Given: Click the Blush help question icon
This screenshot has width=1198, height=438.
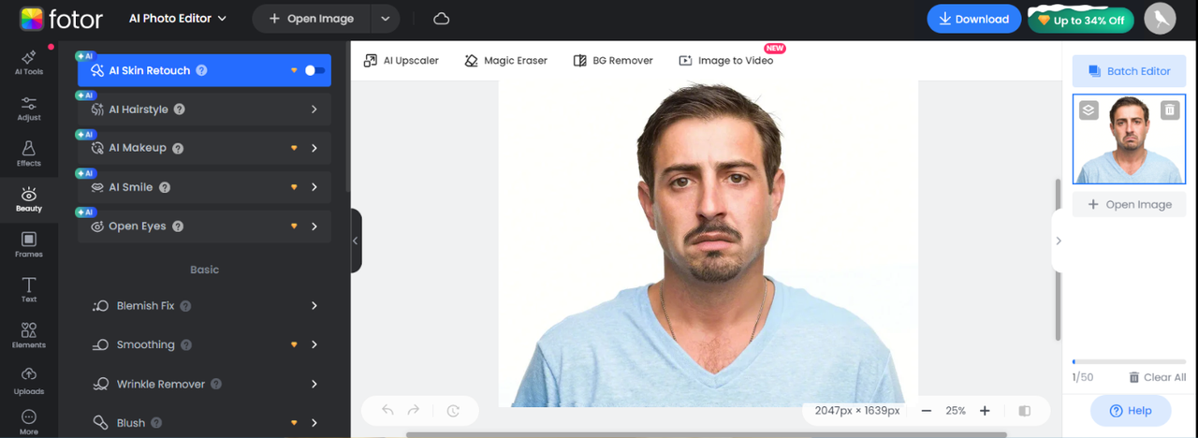Looking at the screenshot, I should click(x=156, y=423).
